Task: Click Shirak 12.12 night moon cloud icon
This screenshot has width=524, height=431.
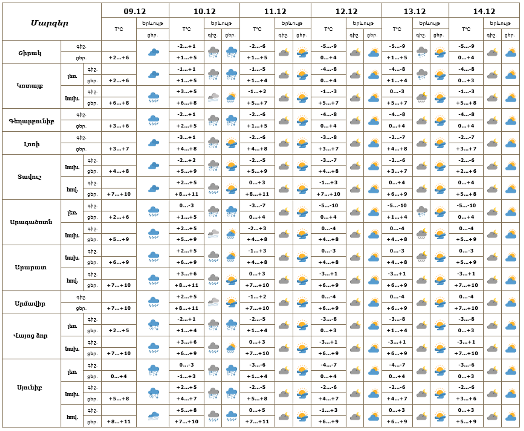Action: coord(355,52)
